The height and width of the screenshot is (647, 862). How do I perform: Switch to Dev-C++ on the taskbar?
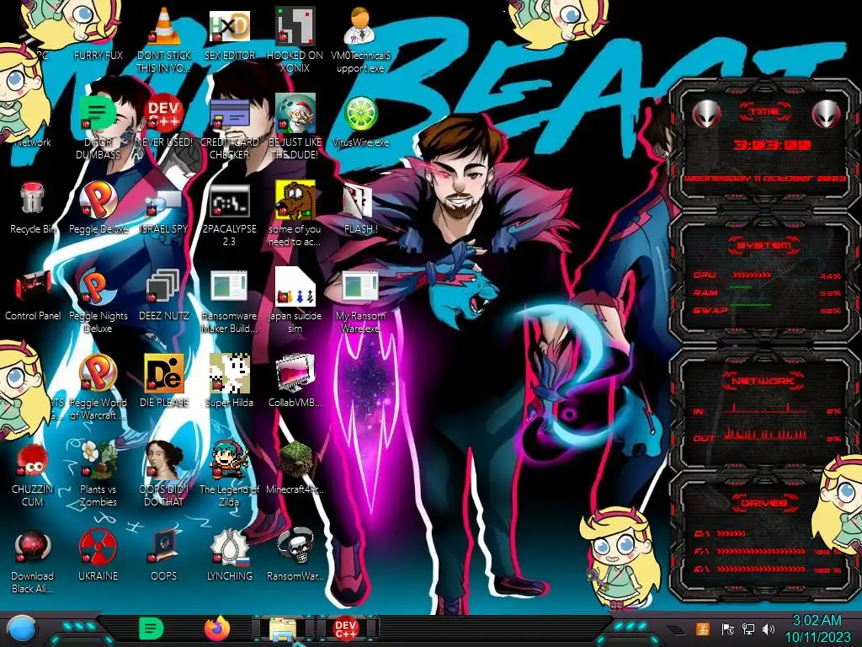tap(345, 628)
